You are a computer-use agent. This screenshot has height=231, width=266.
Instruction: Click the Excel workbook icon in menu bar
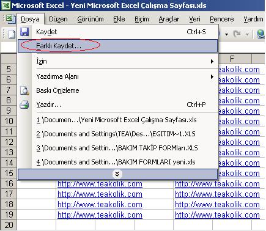click(x=10, y=19)
